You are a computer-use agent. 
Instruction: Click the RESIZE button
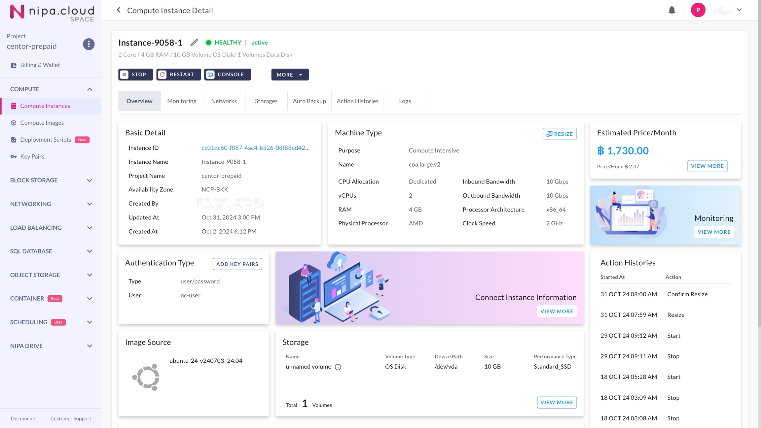[x=560, y=134]
